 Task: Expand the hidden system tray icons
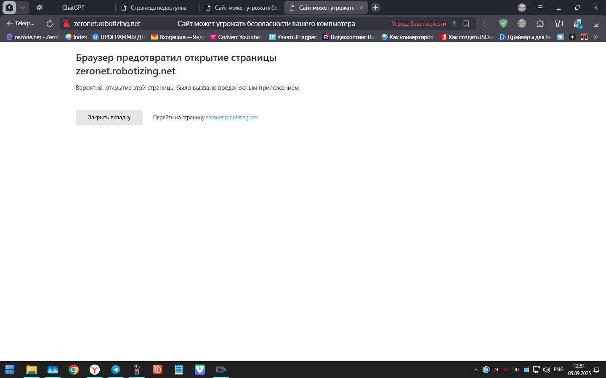point(476,370)
